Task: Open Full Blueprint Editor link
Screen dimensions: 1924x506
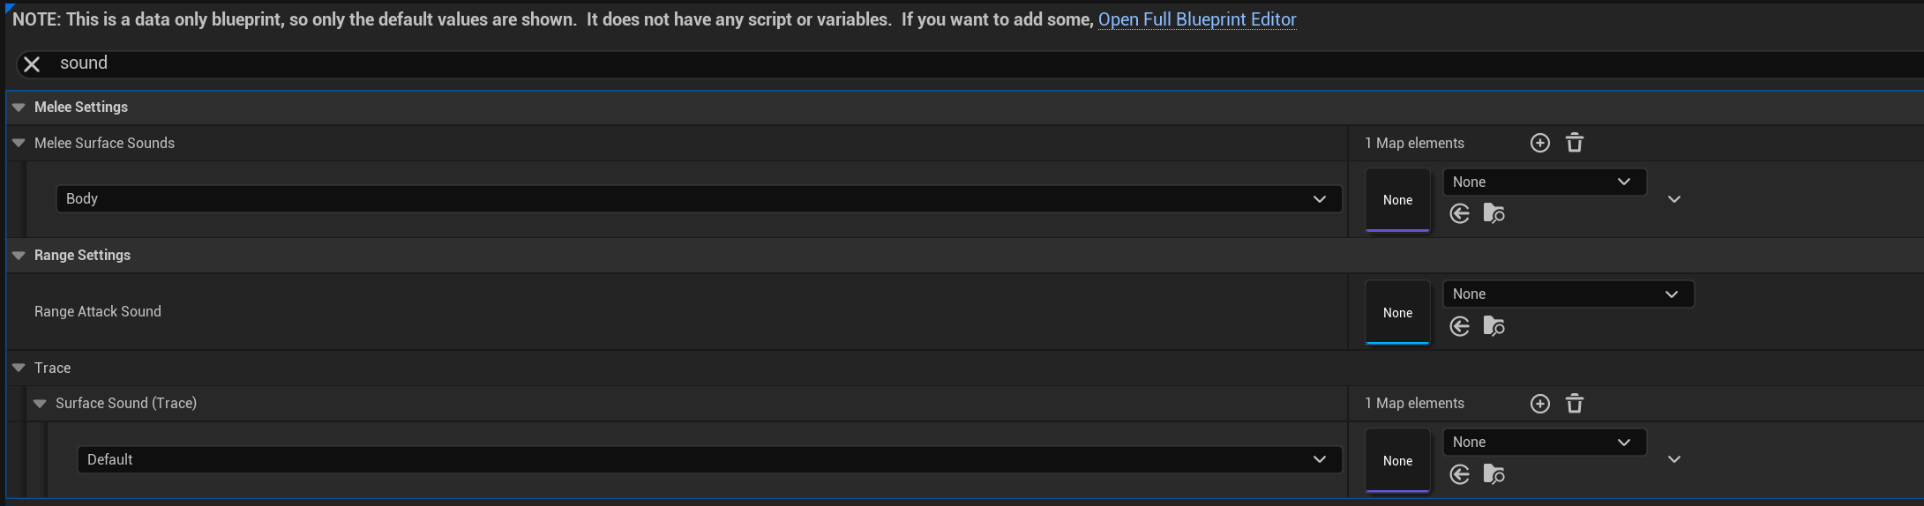Action: [x=1196, y=19]
